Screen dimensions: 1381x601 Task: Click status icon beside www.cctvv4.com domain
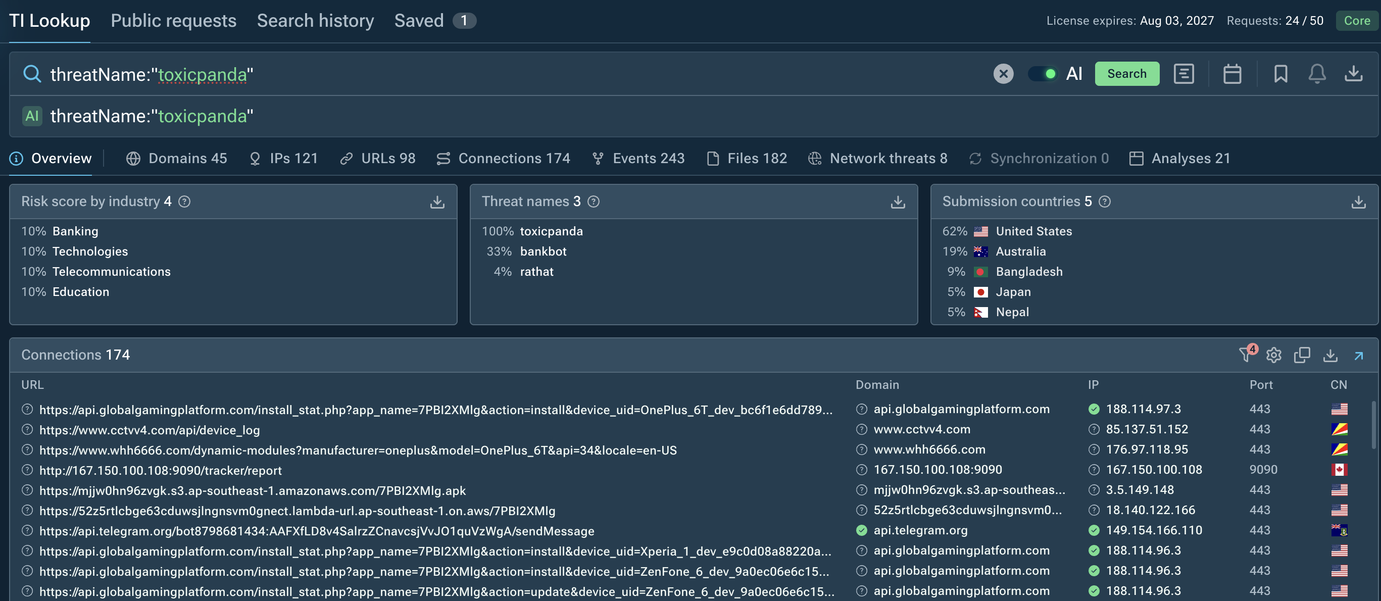861,429
